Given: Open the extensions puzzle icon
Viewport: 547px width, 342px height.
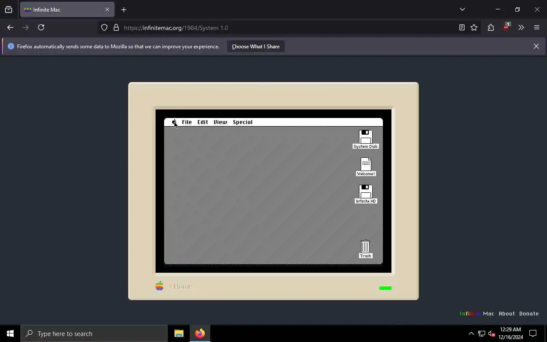Looking at the screenshot, I should tap(491, 27).
